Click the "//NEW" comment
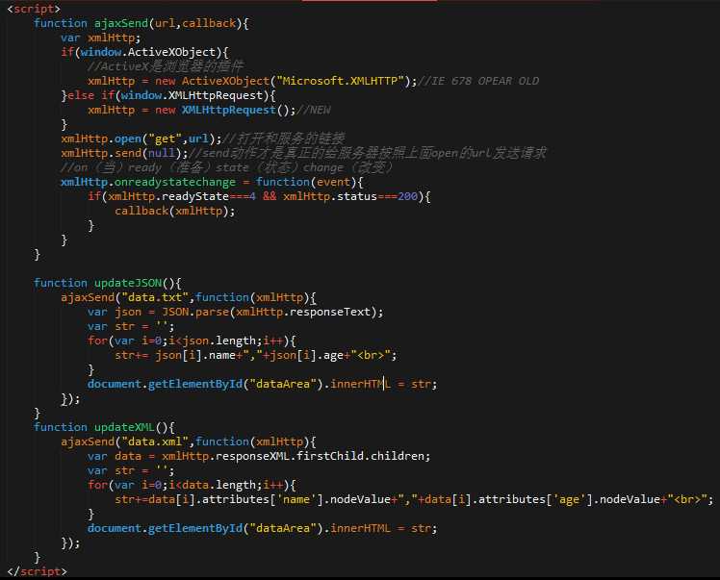720x580 pixels. [314, 110]
